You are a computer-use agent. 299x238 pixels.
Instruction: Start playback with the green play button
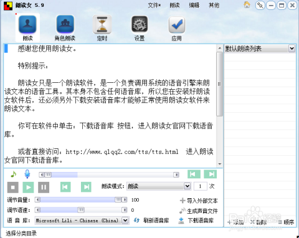click(x=28, y=188)
